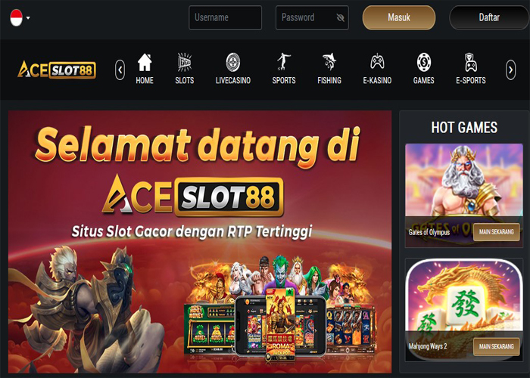Image resolution: width=530 pixels, height=378 pixels.
Task: Show more navigation categories with right chevron
Action: coord(511,70)
